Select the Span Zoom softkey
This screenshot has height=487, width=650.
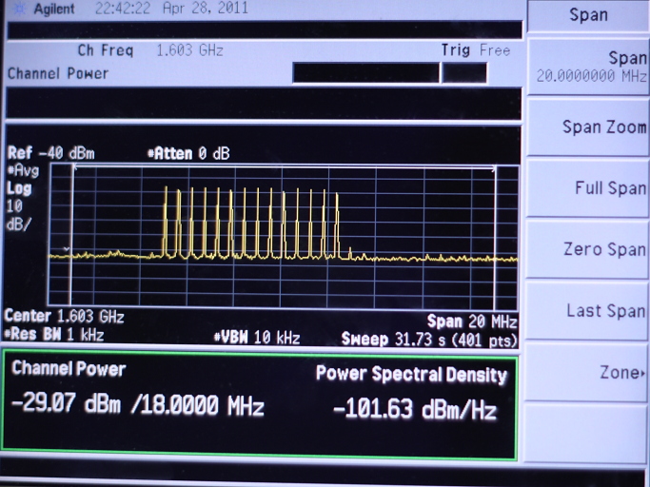(587, 127)
